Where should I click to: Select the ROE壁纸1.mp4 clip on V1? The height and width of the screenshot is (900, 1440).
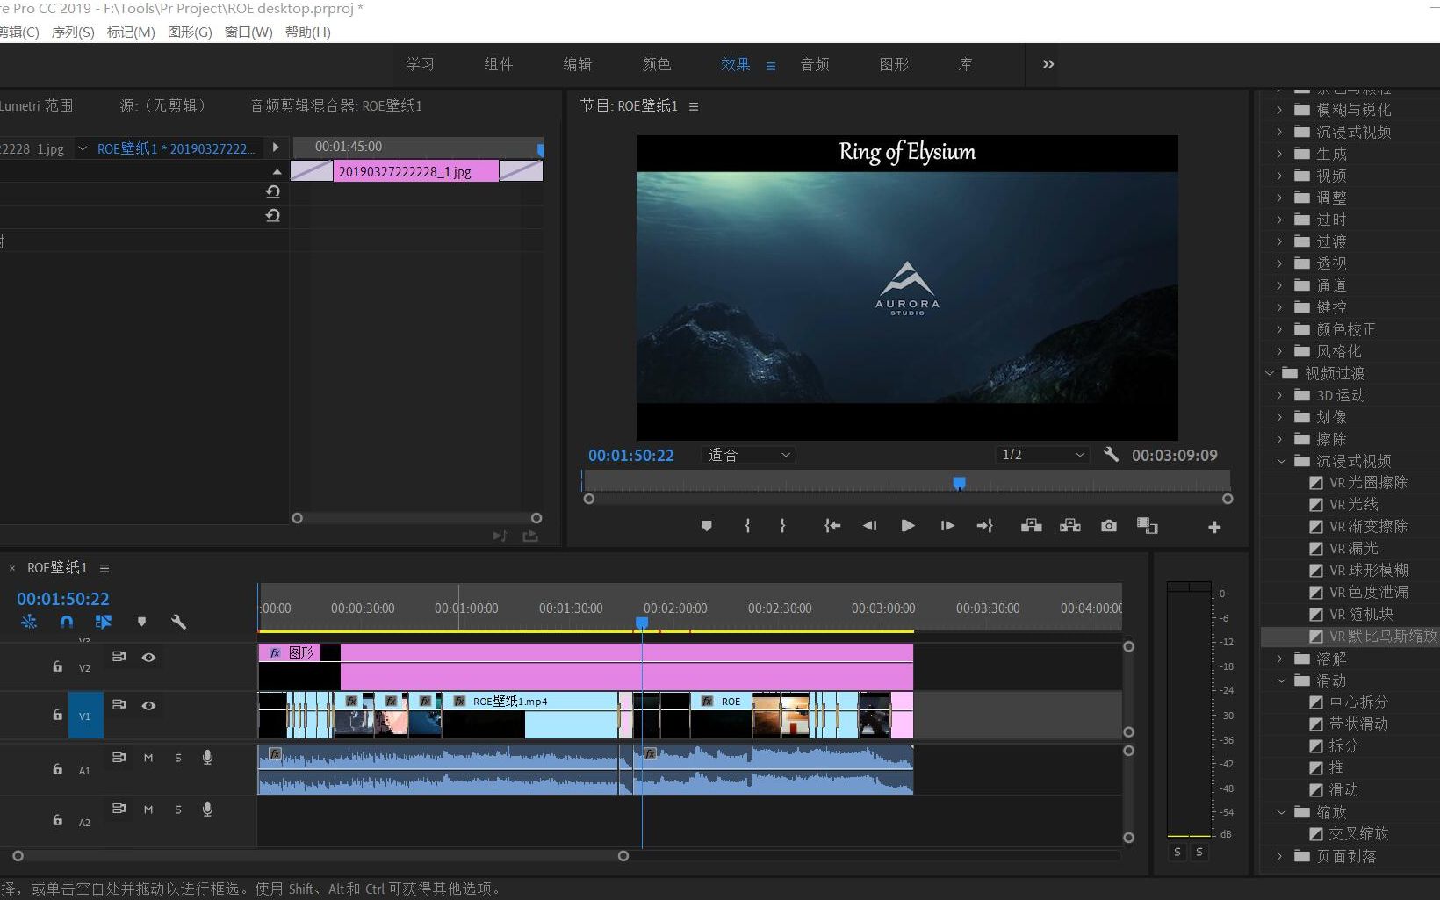pyautogui.click(x=530, y=715)
